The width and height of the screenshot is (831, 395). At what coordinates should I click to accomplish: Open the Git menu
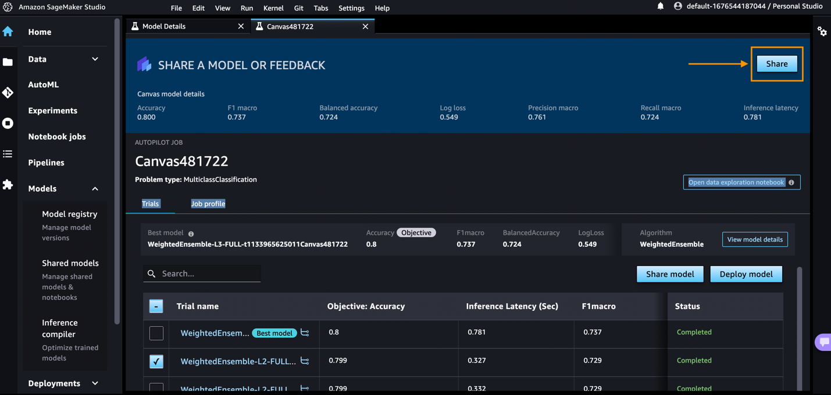pyautogui.click(x=299, y=8)
